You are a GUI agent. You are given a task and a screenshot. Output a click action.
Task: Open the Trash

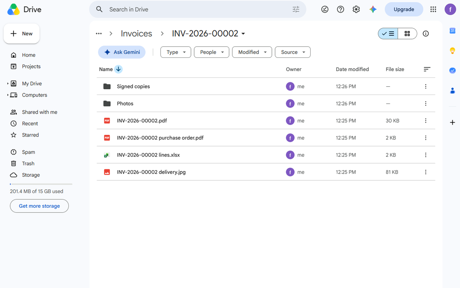[28, 163]
